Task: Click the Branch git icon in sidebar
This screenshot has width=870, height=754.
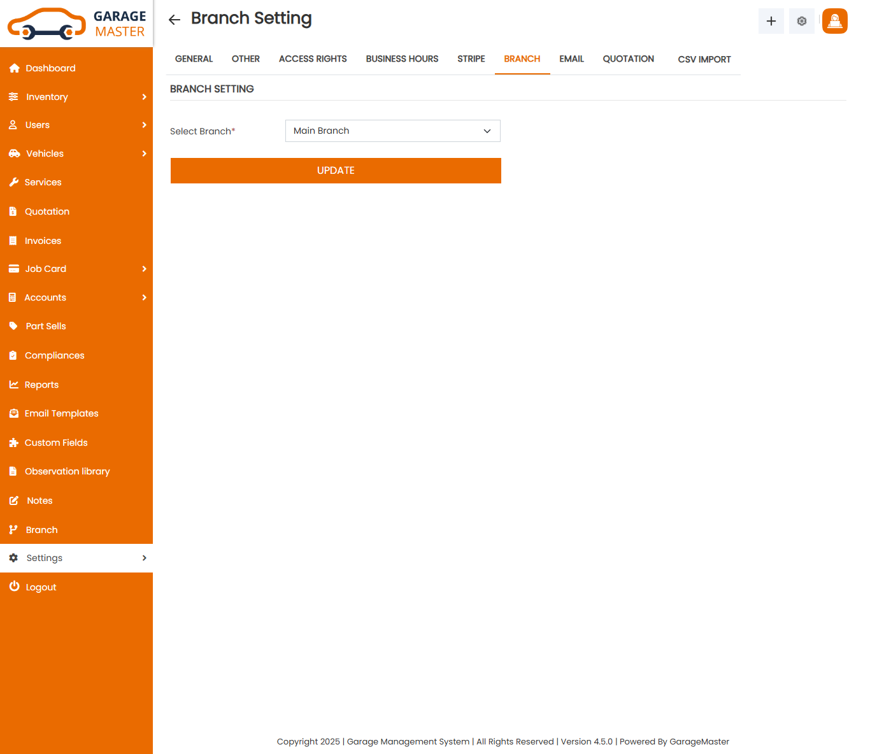Action: pos(14,529)
